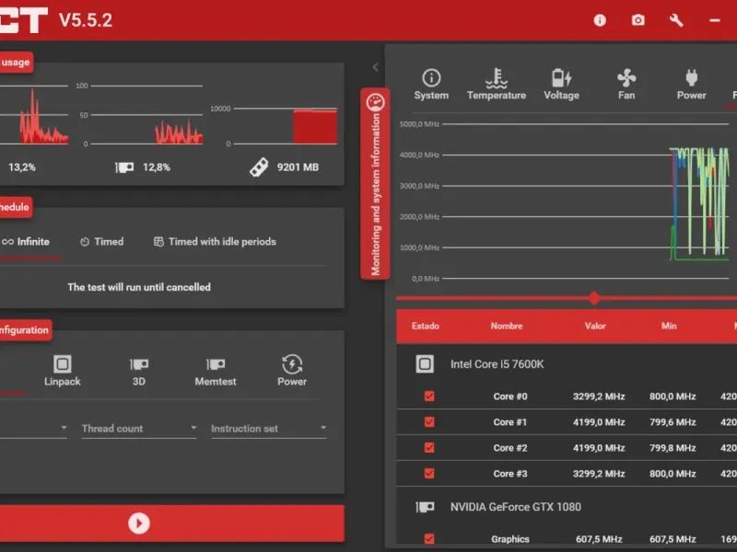Select the Timed schedule option
This screenshot has width=737, height=552.
[102, 242]
